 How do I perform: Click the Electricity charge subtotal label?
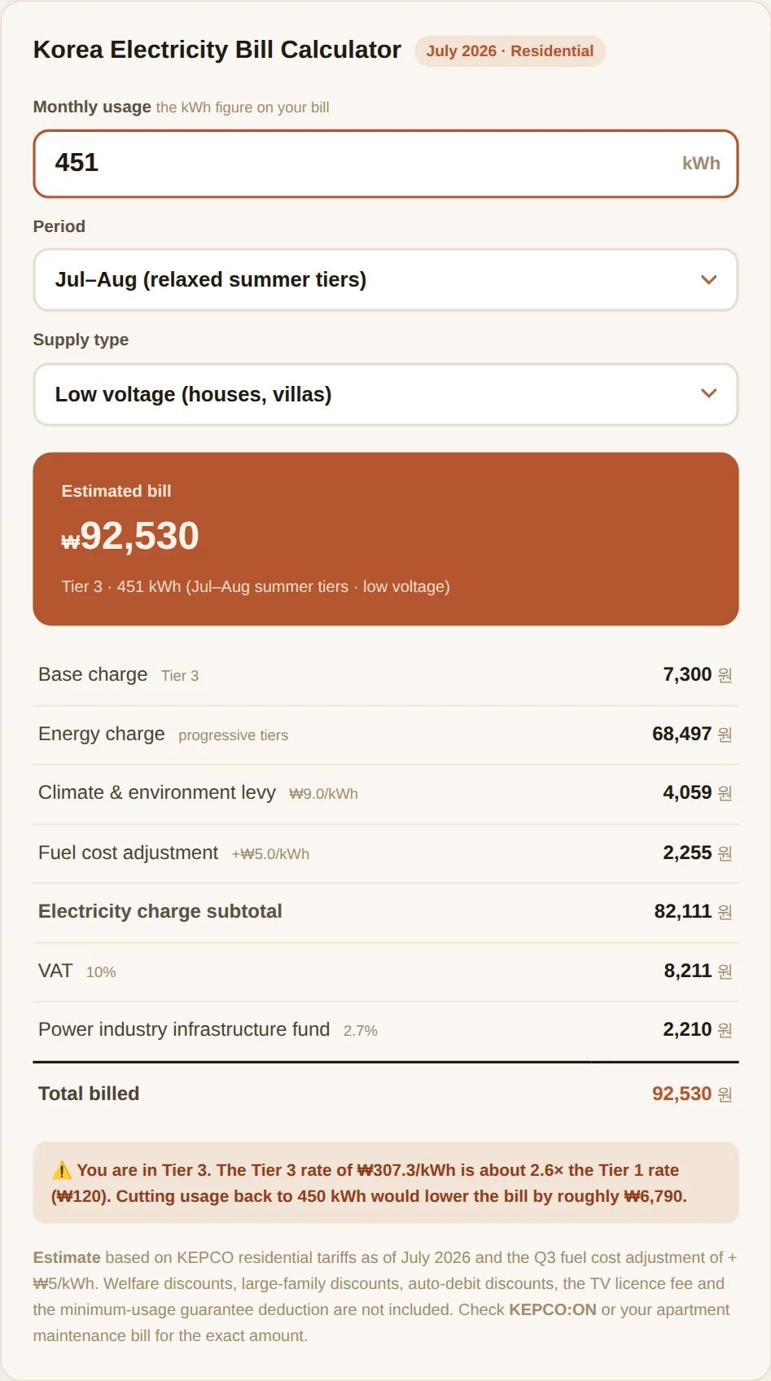pyautogui.click(x=160, y=912)
